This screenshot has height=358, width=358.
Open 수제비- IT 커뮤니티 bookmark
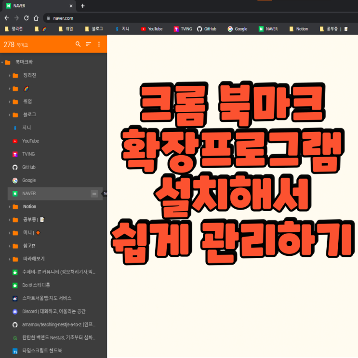click(55, 272)
